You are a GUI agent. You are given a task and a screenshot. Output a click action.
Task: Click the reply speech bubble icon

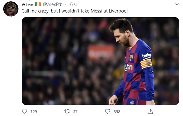pyautogui.click(x=24, y=111)
